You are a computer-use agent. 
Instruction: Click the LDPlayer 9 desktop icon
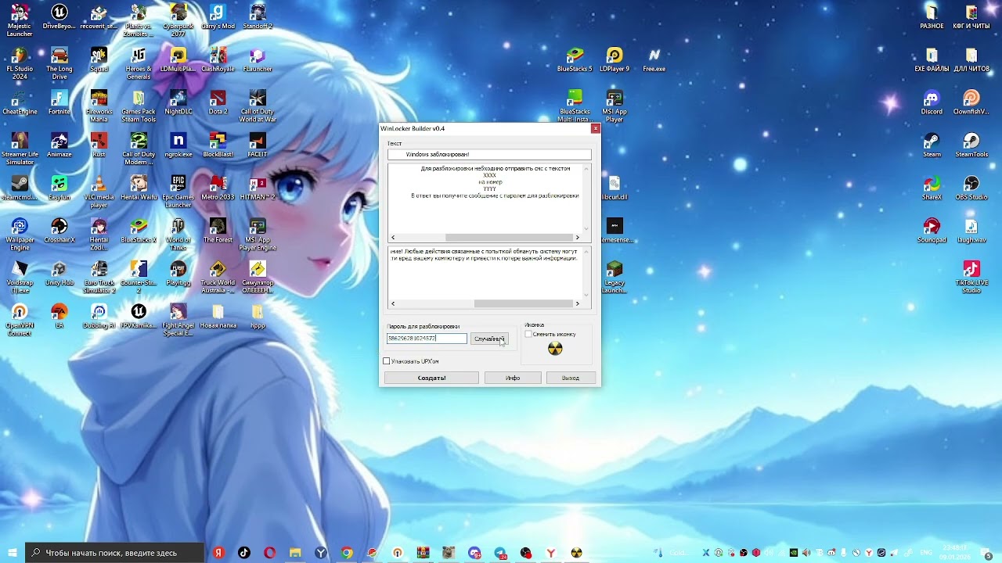tap(615, 59)
